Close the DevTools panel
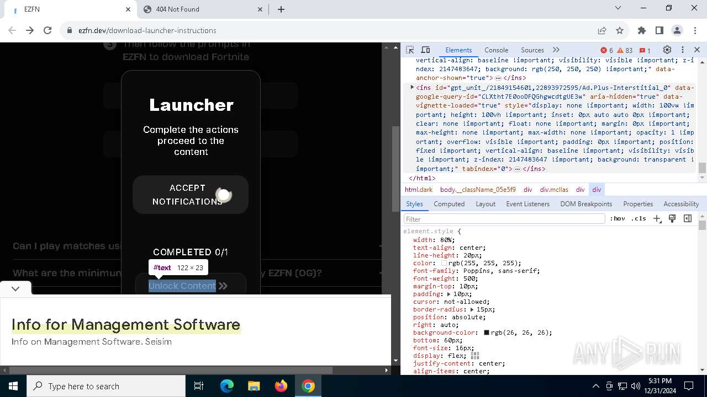This screenshot has width=707, height=397. pyautogui.click(x=697, y=50)
